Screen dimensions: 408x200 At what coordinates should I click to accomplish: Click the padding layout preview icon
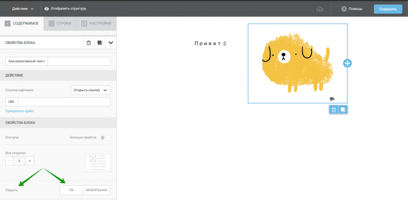[98, 163]
